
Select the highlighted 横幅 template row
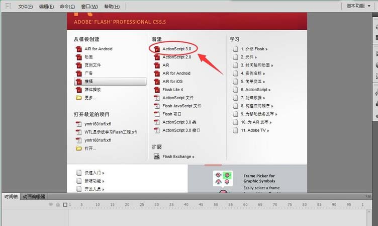[x=110, y=82]
